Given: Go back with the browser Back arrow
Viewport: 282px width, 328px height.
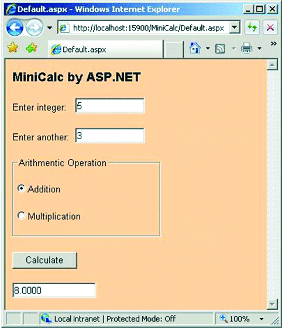Looking at the screenshot, I should click(15, 27).
